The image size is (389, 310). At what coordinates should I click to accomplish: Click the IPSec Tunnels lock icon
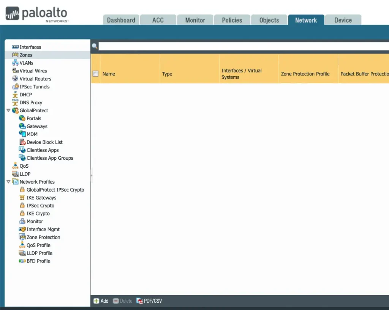(x=15, y=87)
